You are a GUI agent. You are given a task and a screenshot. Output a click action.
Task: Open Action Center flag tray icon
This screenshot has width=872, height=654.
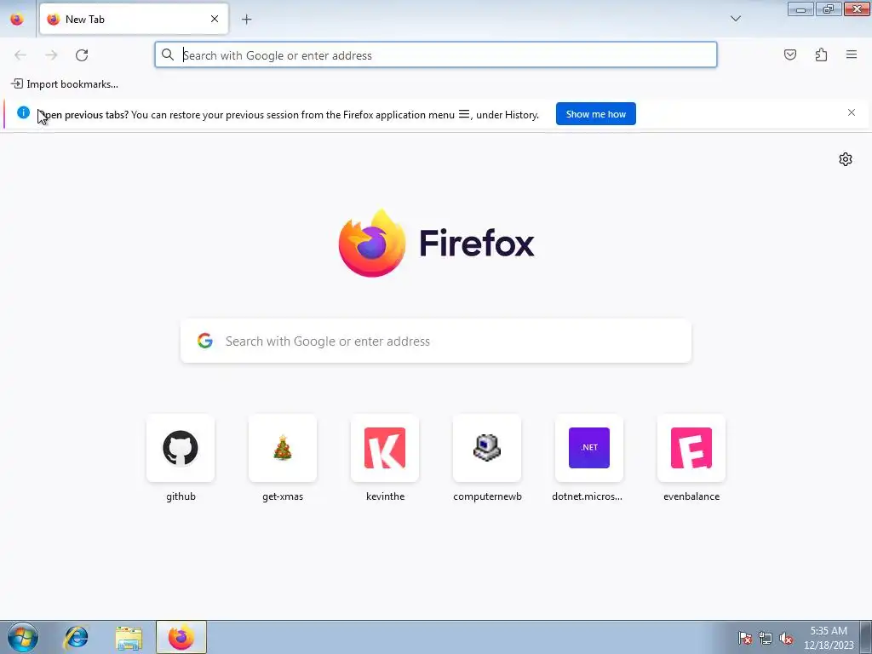pos(745,638)
